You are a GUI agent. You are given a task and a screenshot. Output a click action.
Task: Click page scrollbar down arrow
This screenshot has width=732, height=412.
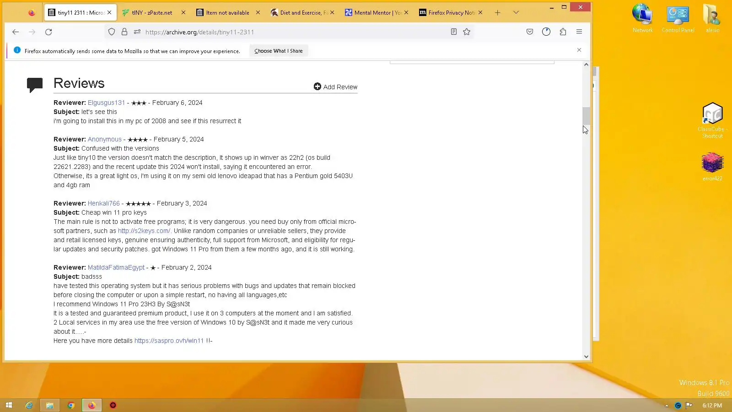(586, 357)
